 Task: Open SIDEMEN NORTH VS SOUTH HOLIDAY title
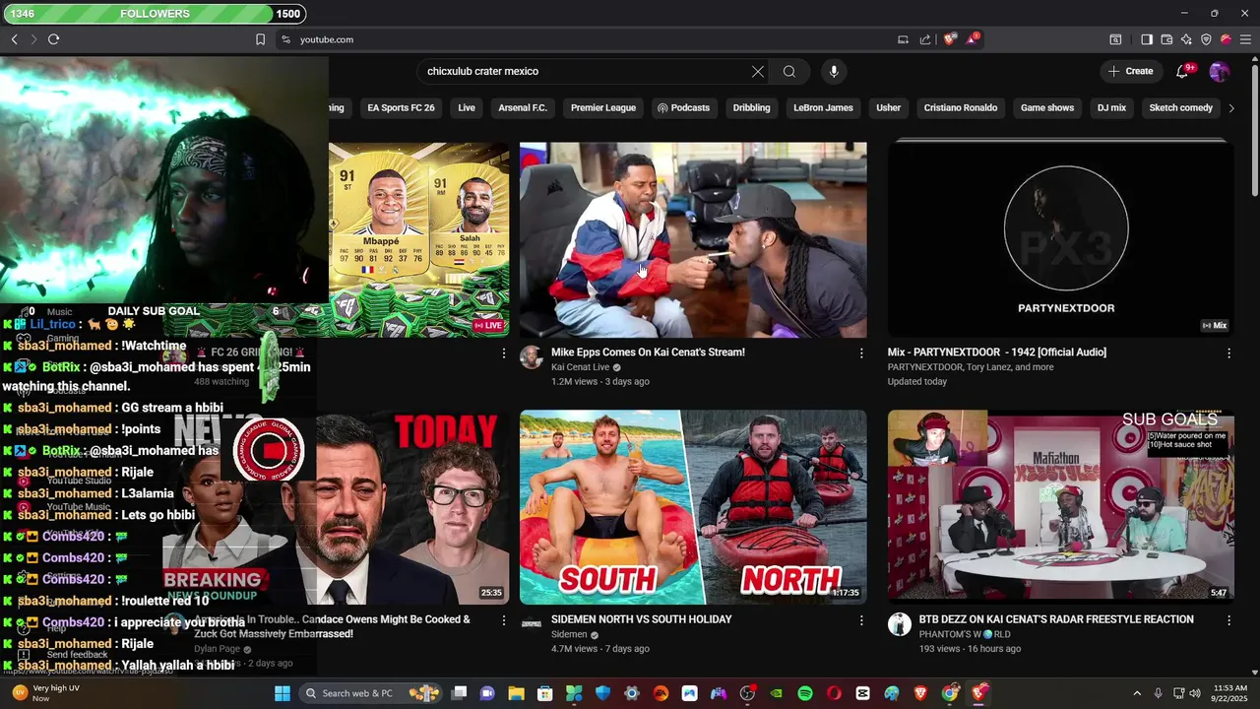pyautogui.click(x=641, y=619)
